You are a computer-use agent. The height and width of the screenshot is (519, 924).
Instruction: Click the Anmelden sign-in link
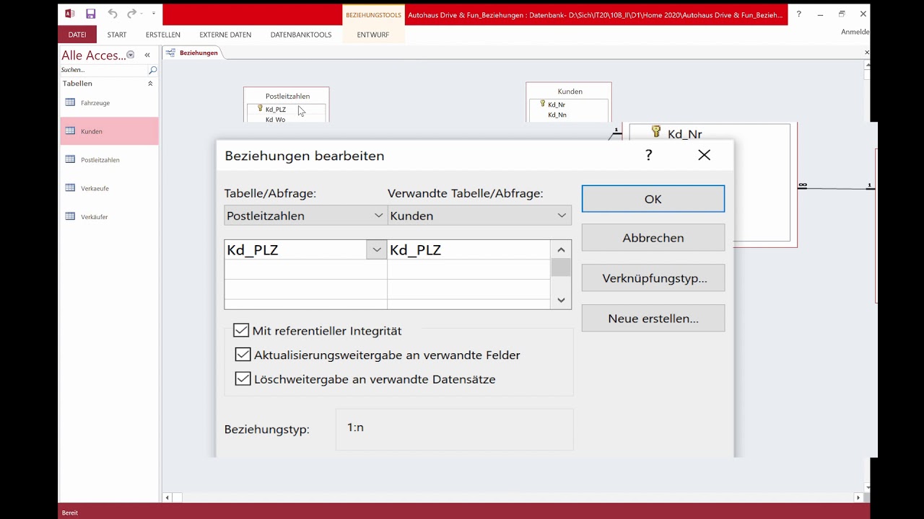click(855, 32)
